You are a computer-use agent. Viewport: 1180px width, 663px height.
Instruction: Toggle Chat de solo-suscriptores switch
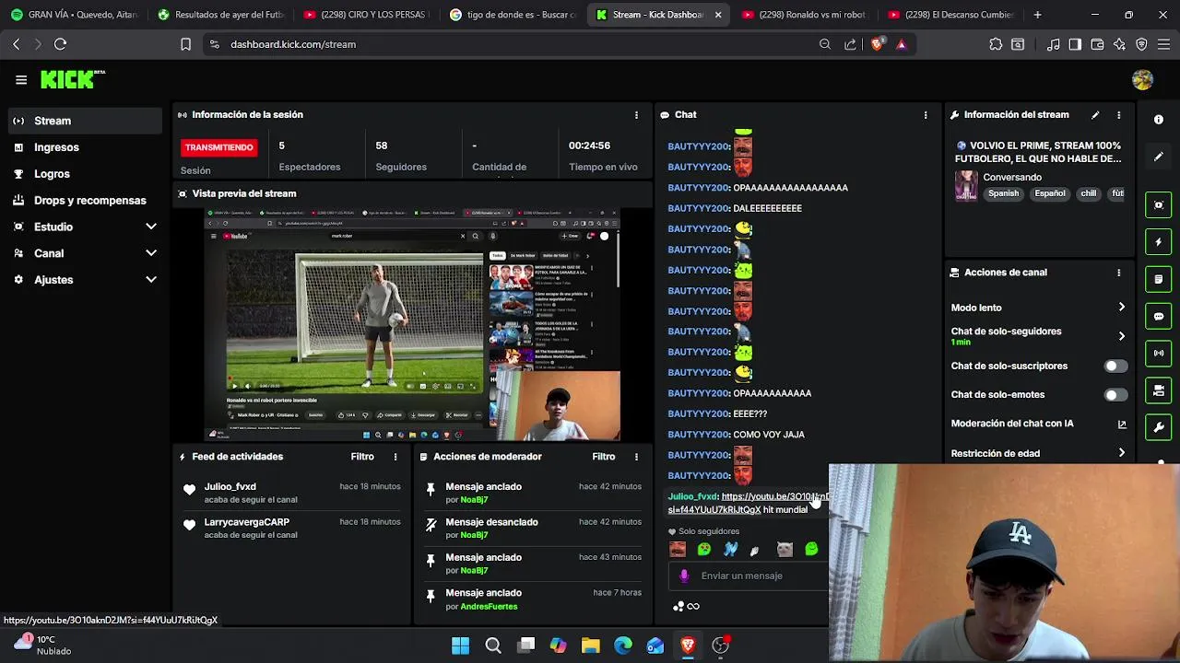1115,366
